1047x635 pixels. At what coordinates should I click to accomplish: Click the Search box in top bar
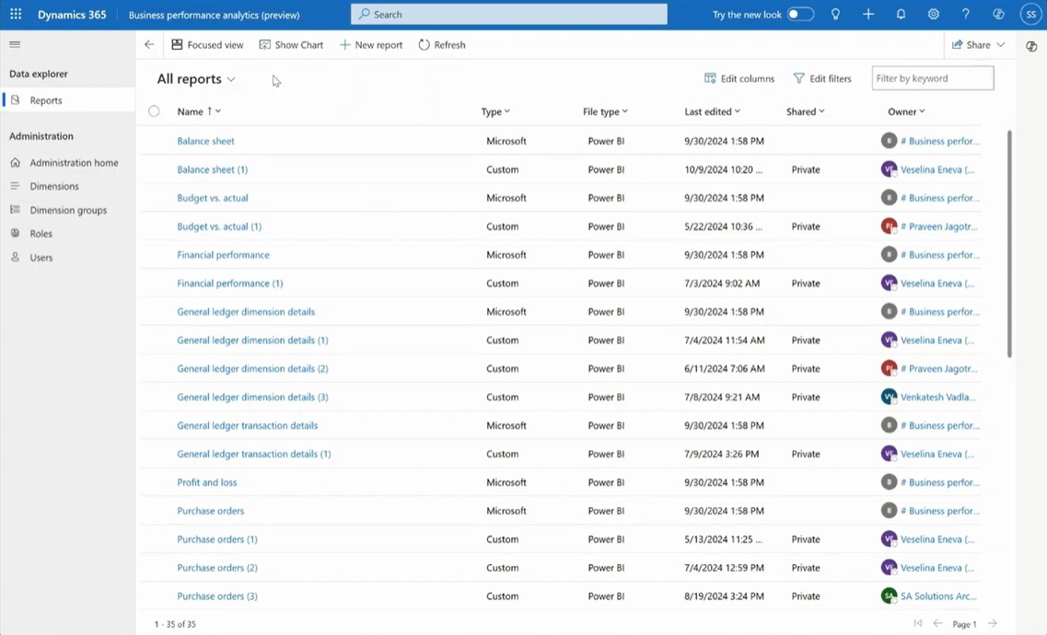point(509,14)
